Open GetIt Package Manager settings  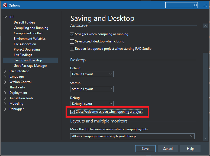(x=30, y=66)
